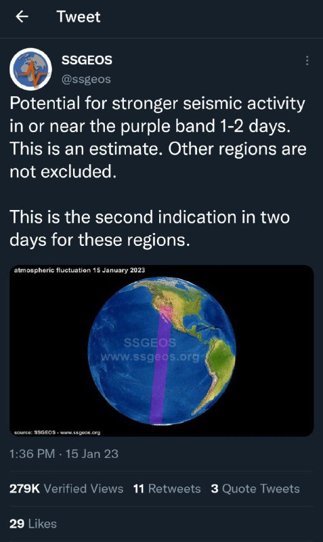Go back using the left arrow
This screenshot has width=323, height=542.
22,16
